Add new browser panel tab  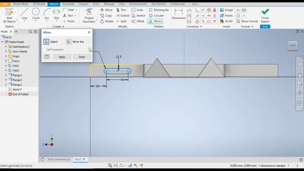[16, 31]
